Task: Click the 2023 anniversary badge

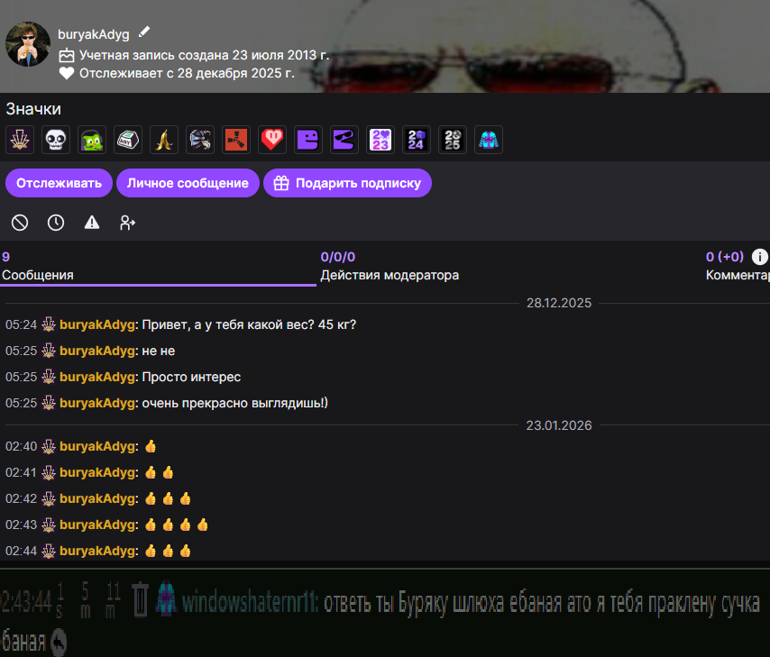Action: point(380,140)
